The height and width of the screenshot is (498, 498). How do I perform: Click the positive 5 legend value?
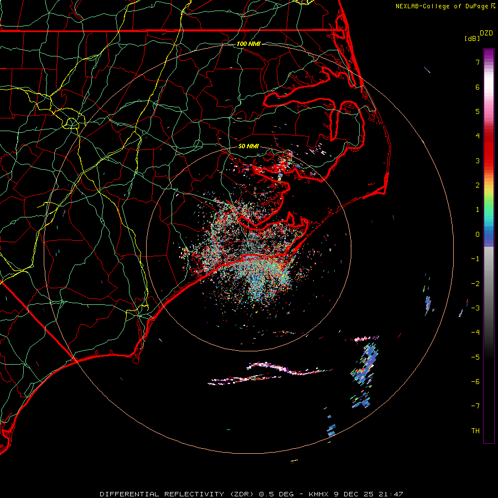[478, 111]
